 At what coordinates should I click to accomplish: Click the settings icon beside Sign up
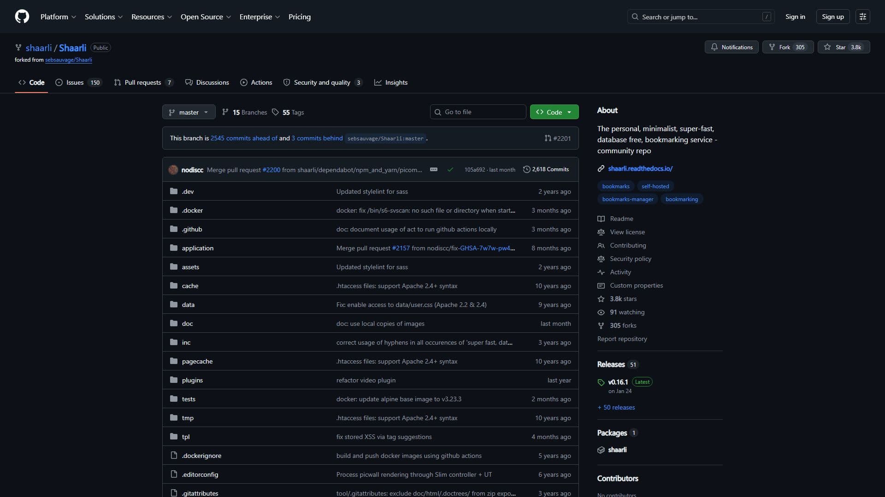(863, 17)
